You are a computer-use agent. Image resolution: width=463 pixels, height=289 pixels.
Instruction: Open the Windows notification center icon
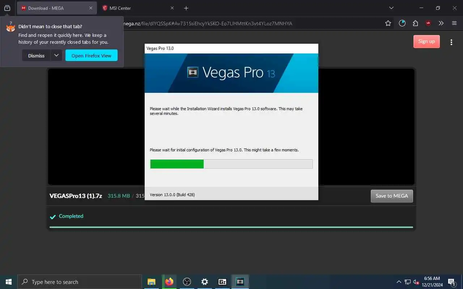(452, 282)
